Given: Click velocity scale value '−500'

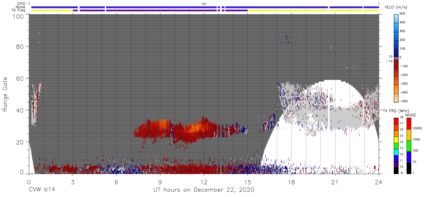Looking at the screenshot, I should (x=404, y=101).
